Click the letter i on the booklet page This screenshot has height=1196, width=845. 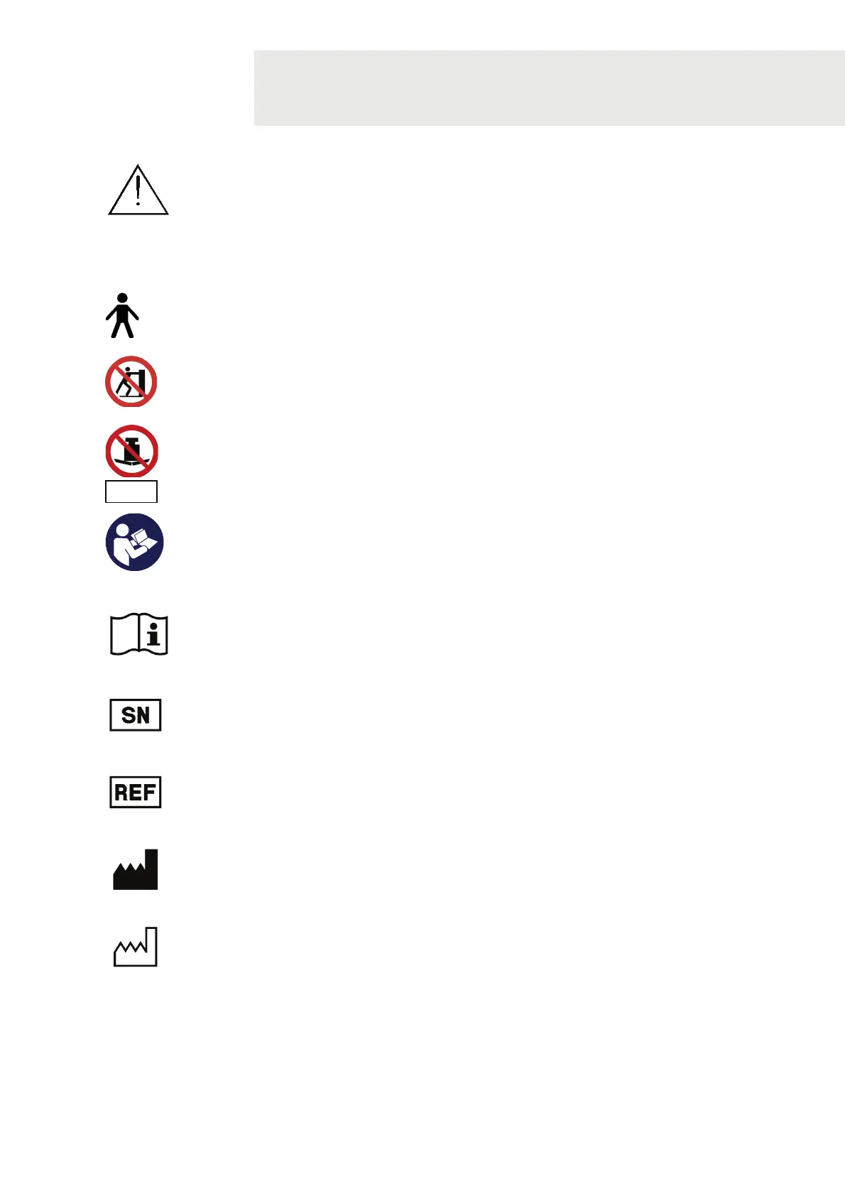pos(153,634)
